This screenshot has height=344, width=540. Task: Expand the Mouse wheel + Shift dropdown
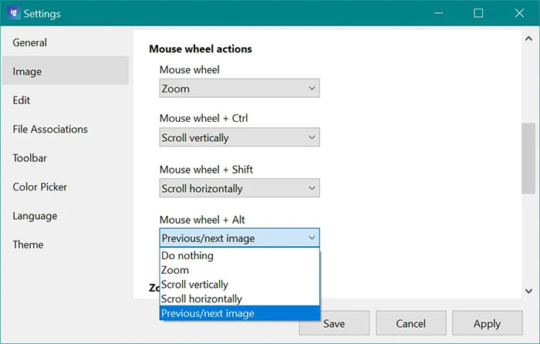coord(239,188)
